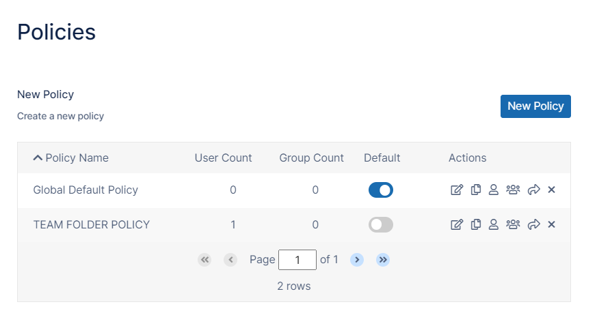The height and width of the screenshot is (328, 597).
Task: Assign users to TEAM FOLDER POLICY
Action: pyautogui.click(x=493, y=224)
